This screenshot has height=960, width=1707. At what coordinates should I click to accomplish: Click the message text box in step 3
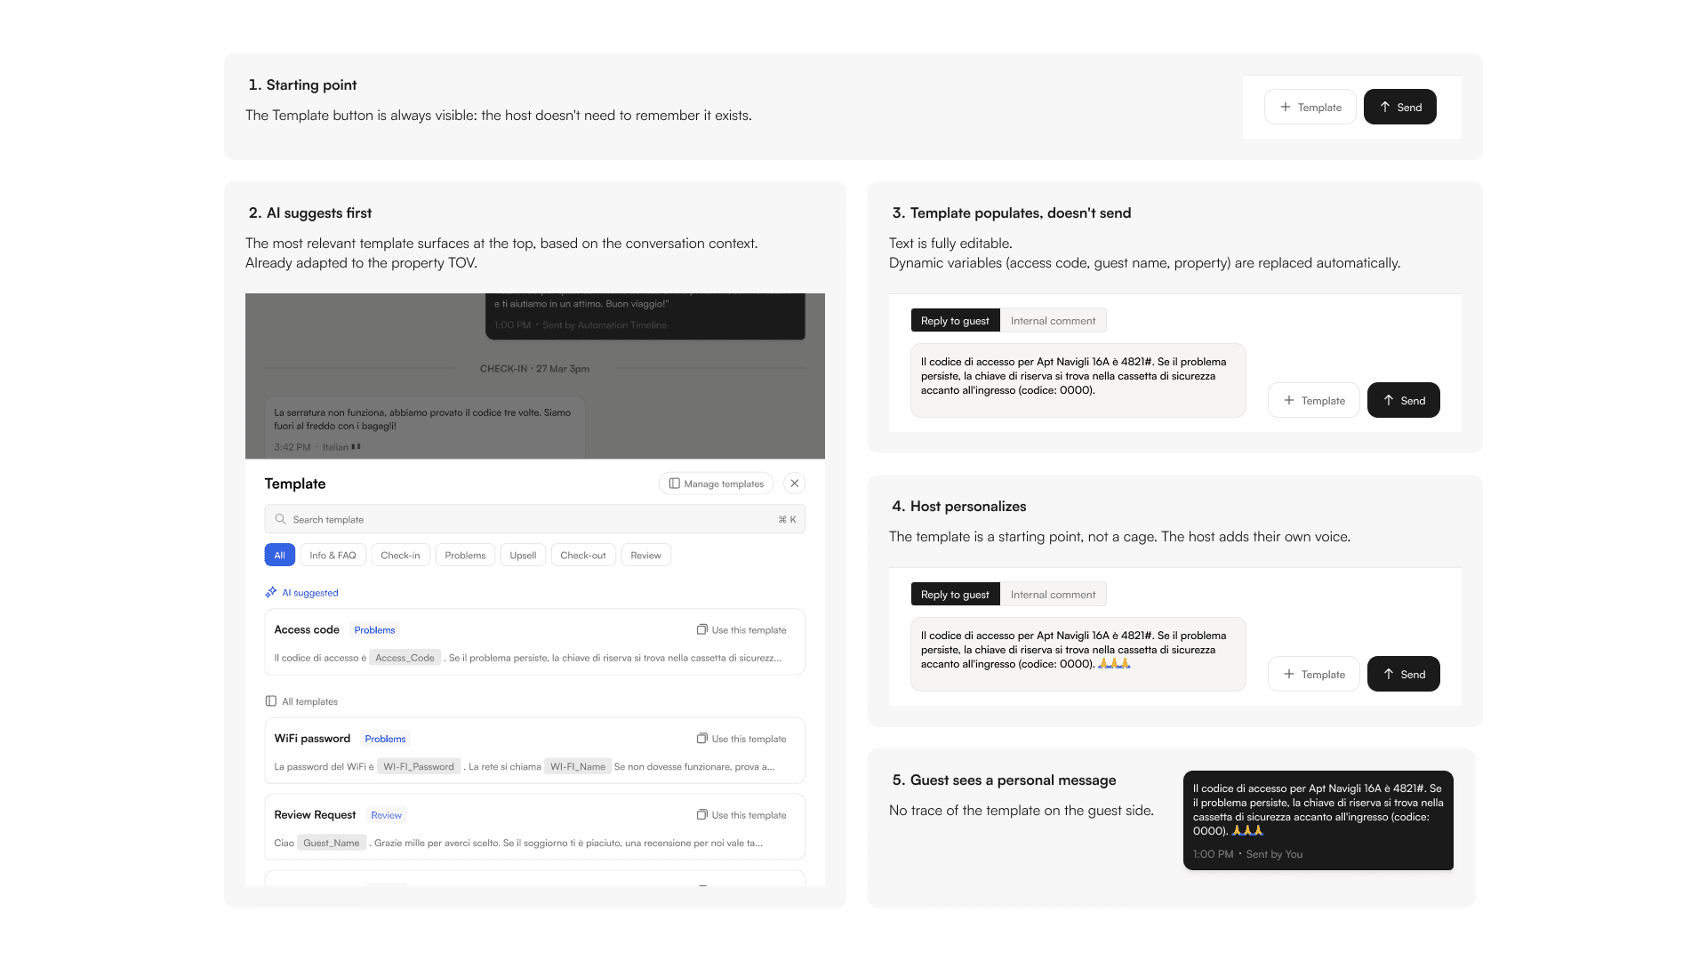pos(1078,380)
